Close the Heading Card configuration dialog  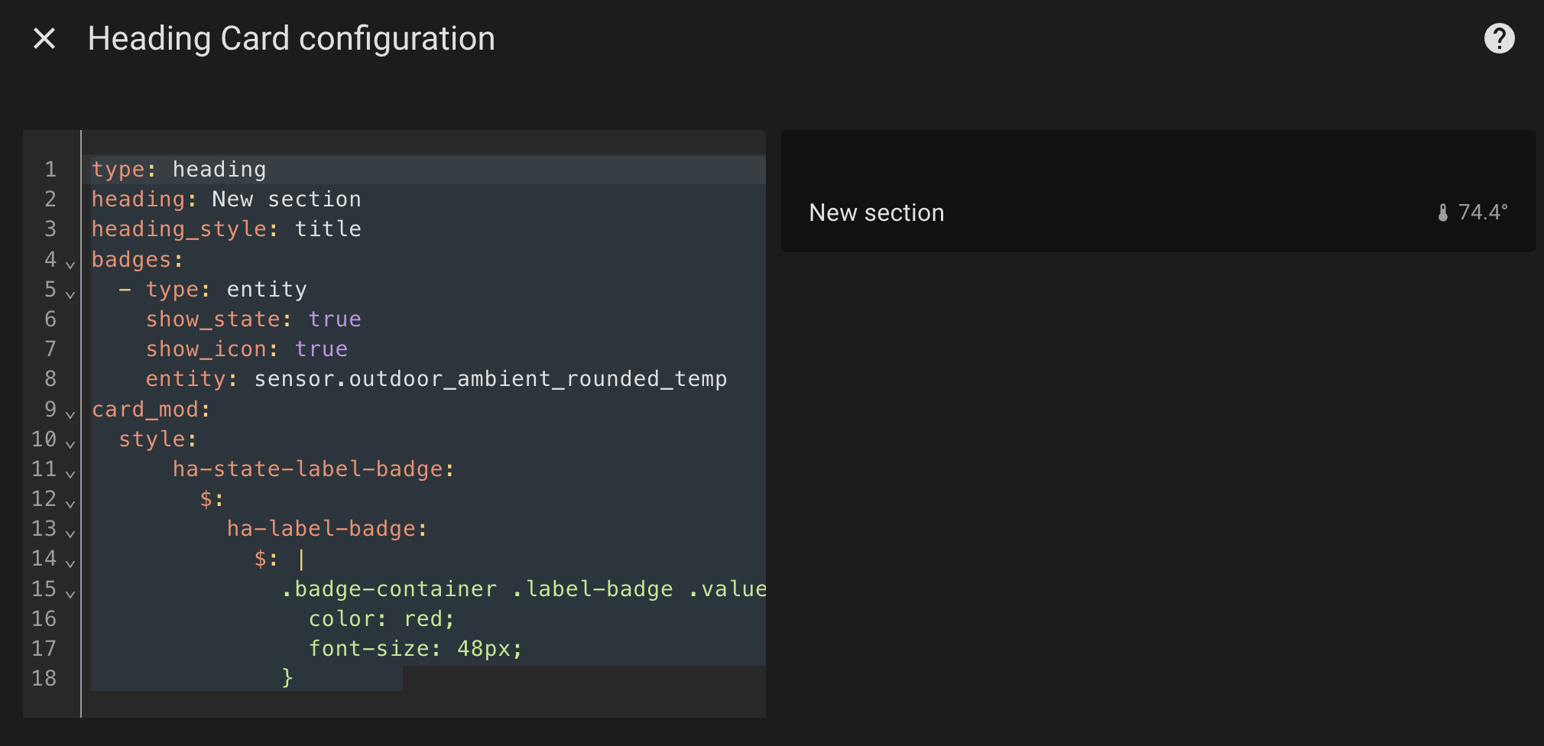coord(44,37)
